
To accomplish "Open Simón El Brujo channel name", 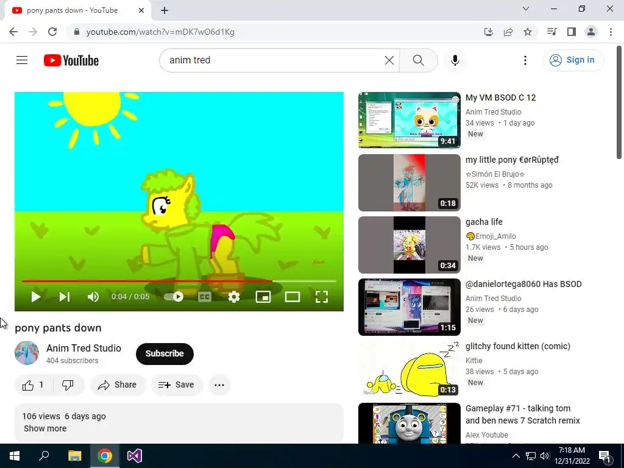I will [x=495, y=174].
